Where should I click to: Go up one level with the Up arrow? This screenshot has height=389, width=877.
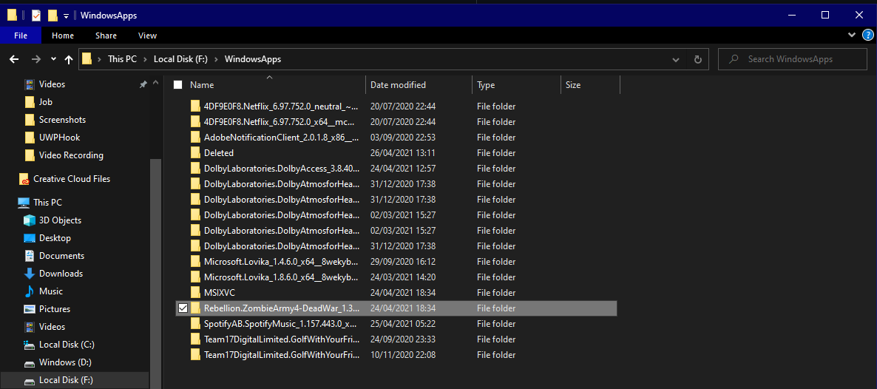pos(69,58)
